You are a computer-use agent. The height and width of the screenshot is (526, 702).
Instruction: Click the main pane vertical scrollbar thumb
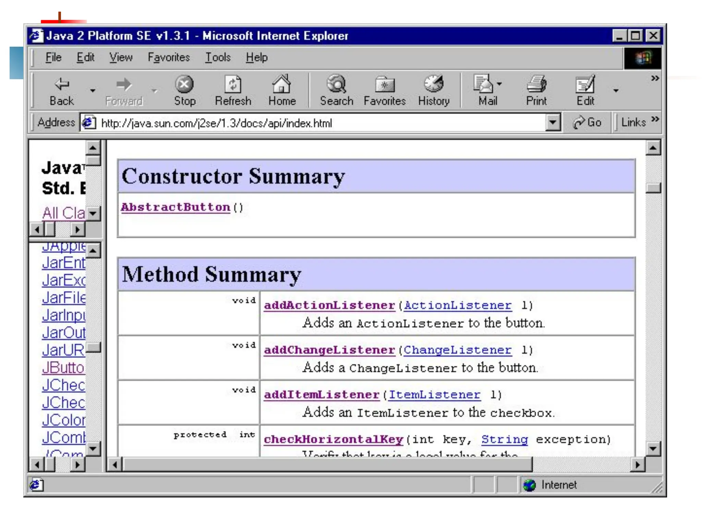pos(653,188)
